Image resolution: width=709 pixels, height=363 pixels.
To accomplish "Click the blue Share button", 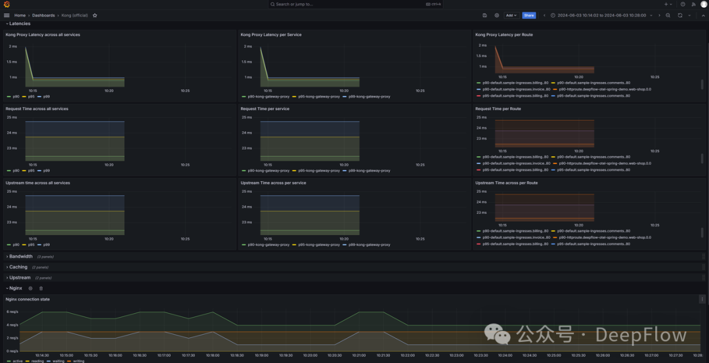I will pos(528,15).
